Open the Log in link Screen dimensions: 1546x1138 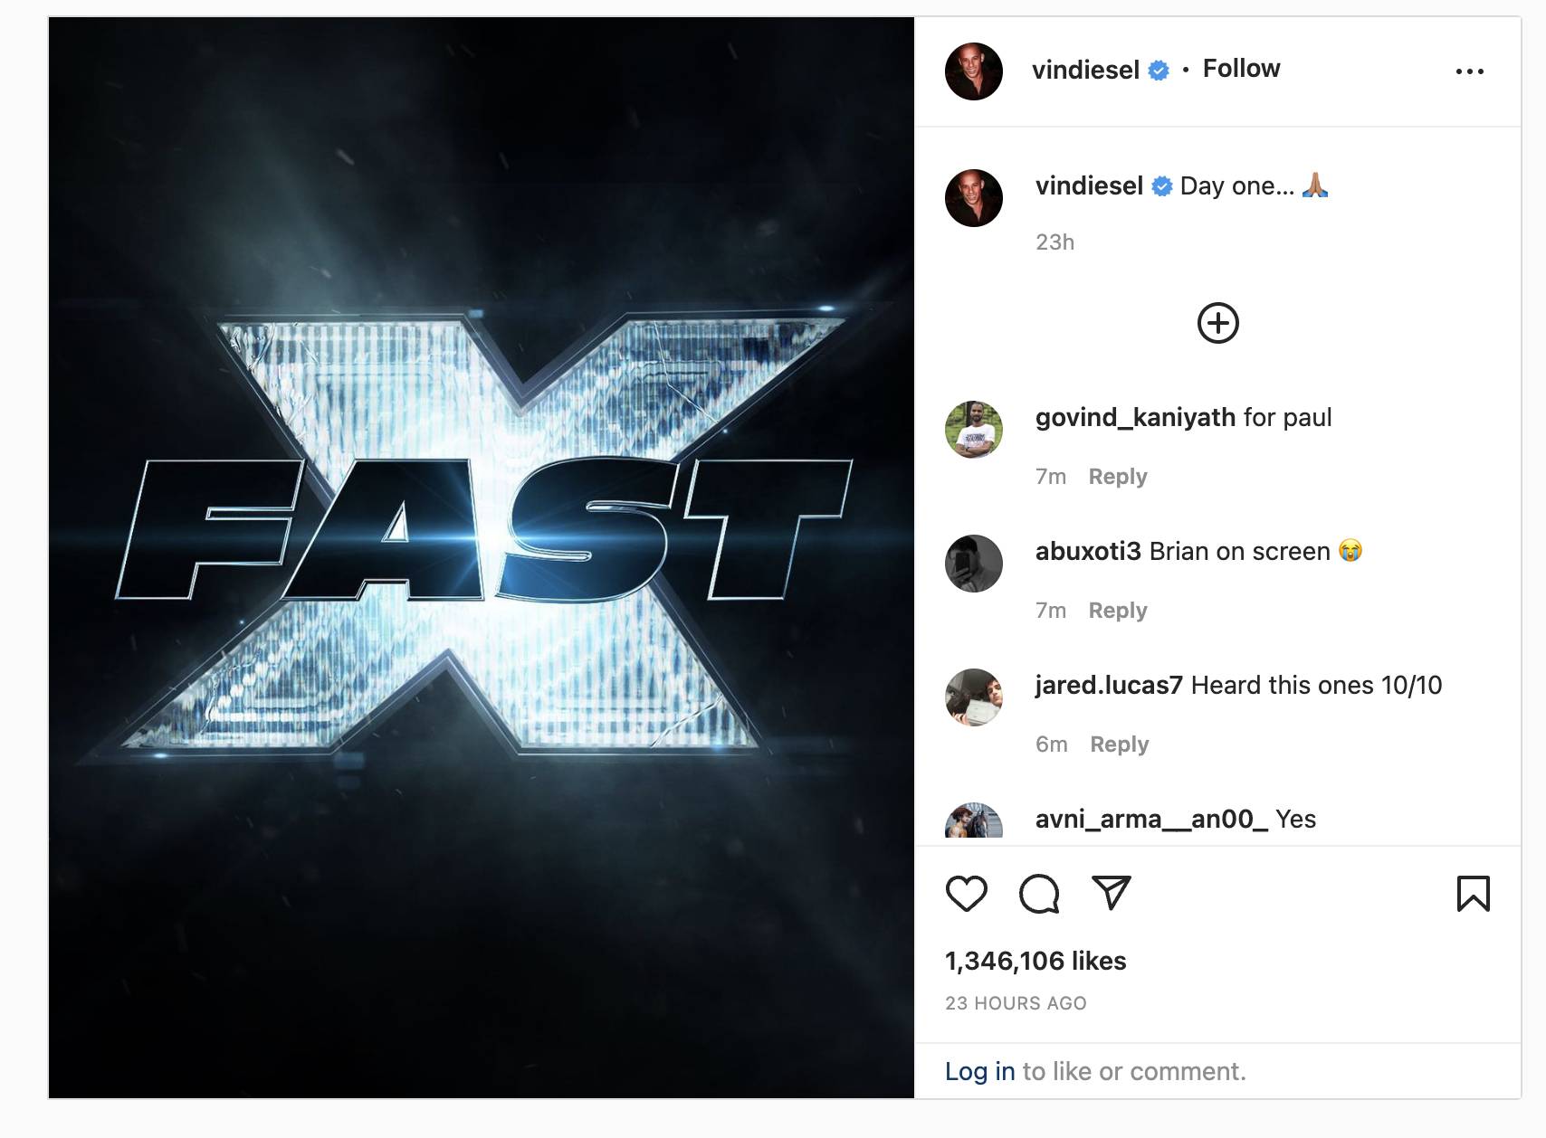click(980, 1071)
